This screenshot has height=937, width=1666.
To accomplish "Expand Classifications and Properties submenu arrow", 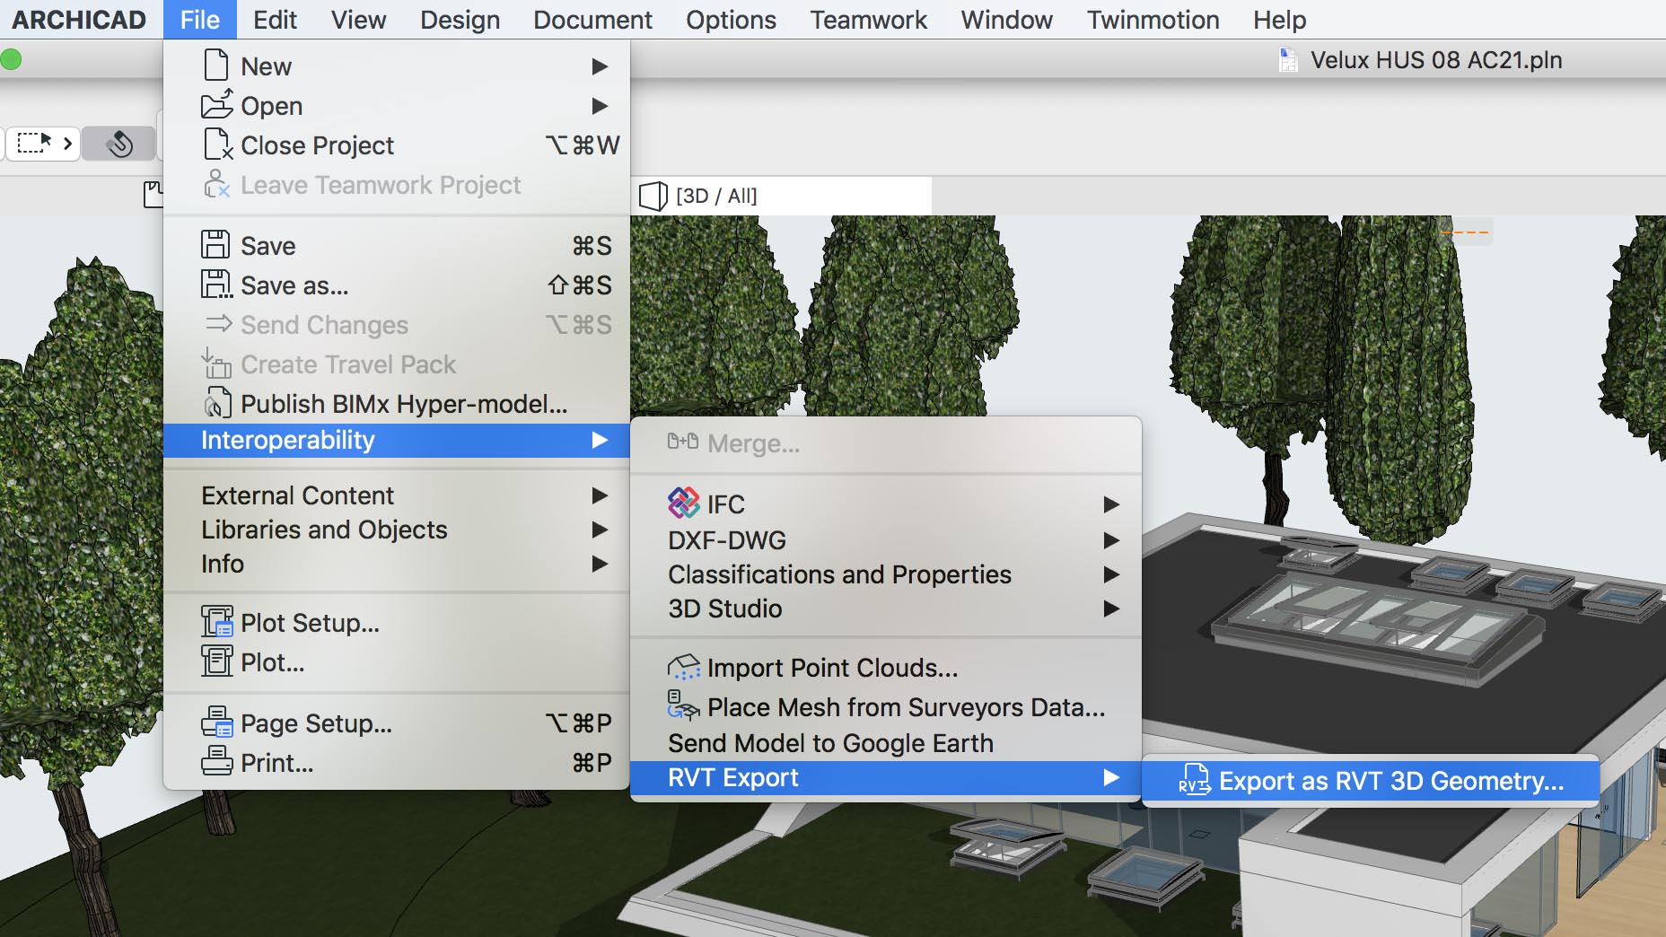I will pos(1111,574).
